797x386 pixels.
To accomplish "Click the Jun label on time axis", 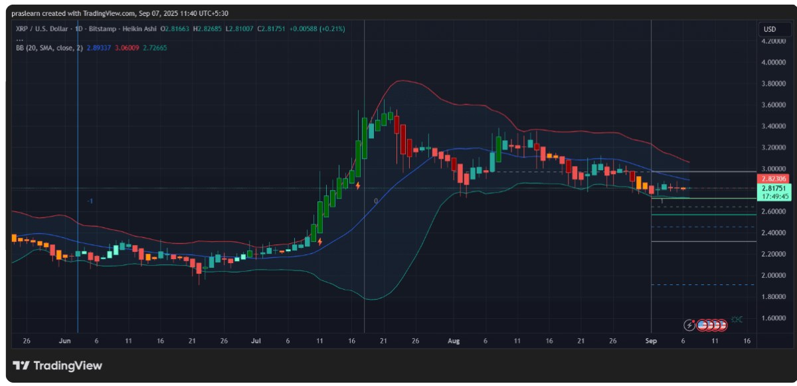I will [x=64, y=341].
